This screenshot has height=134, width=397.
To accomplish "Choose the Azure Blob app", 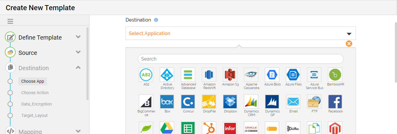I will (x=272, y=75).
